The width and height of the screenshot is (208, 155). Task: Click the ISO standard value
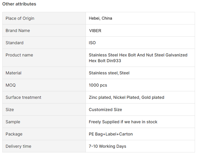coord(92,43)
